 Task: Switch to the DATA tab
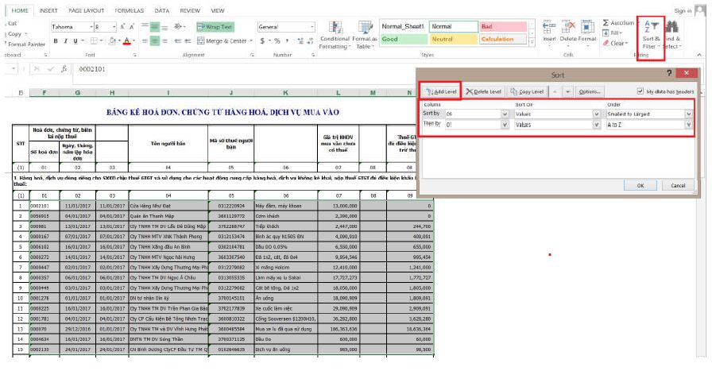161,10
